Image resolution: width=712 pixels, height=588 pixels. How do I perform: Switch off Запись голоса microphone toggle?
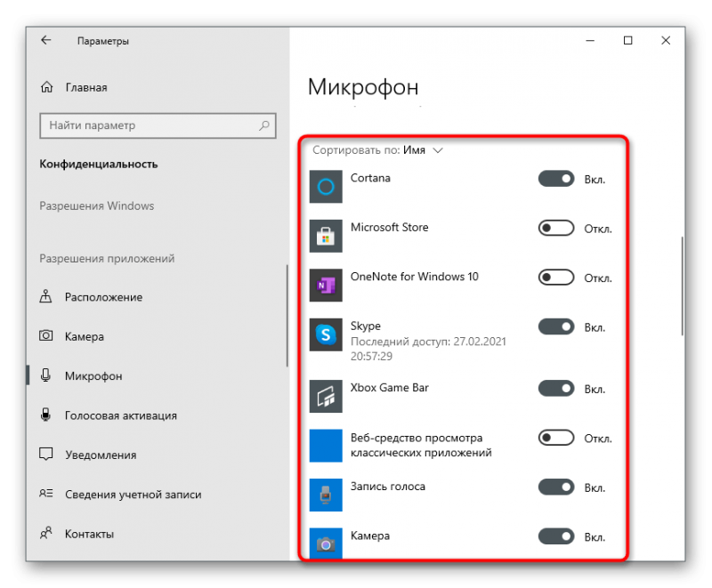click(x=556, y=487)
